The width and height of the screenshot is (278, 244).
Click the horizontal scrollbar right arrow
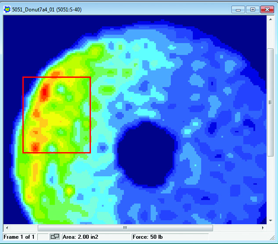click(x=263, y=228)
